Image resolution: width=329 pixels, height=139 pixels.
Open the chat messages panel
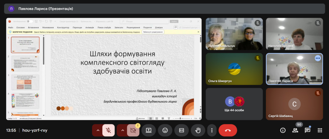tap(307, 130)
